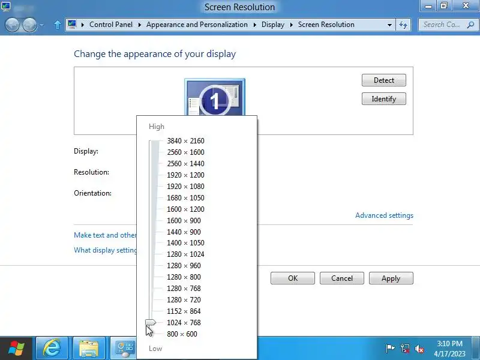The width and height of the screenshot is (480, 360).
Task: Open the Action Center flag icon
Action: tap(391, 349)
